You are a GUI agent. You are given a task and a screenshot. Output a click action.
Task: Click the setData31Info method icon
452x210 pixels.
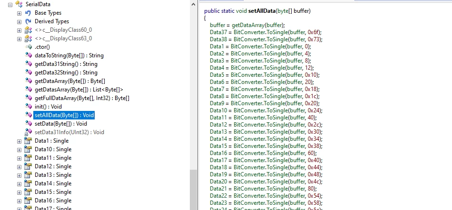28,132
